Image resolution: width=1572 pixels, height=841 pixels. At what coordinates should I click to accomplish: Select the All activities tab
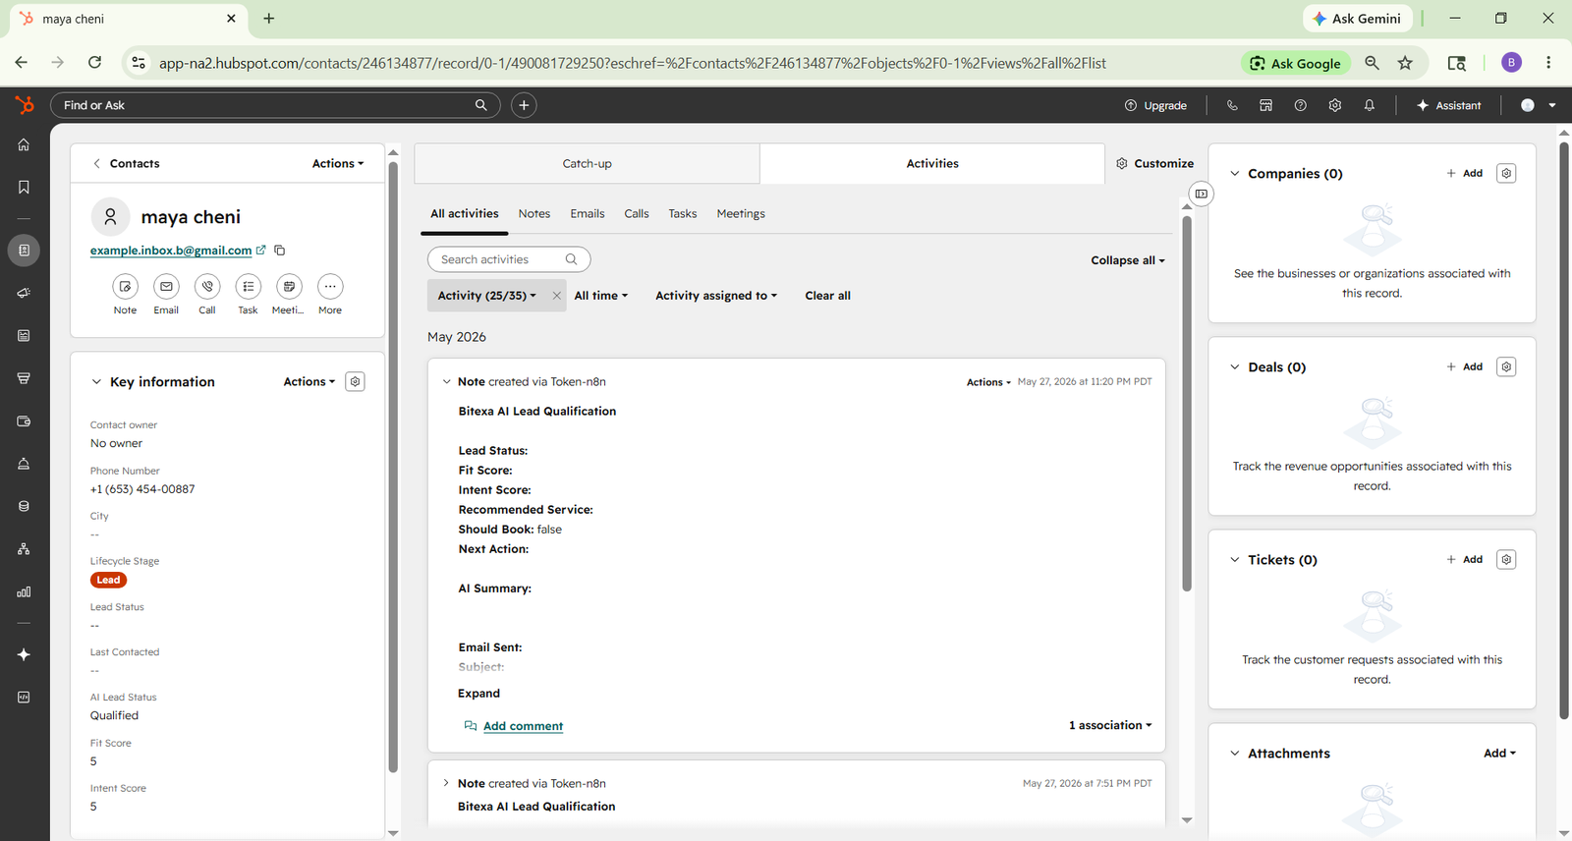click(465, 214)
